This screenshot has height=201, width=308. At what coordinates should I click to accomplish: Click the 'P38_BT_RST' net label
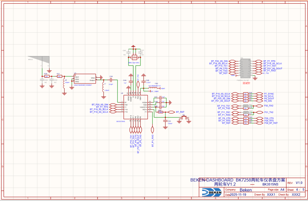point(271,123)
